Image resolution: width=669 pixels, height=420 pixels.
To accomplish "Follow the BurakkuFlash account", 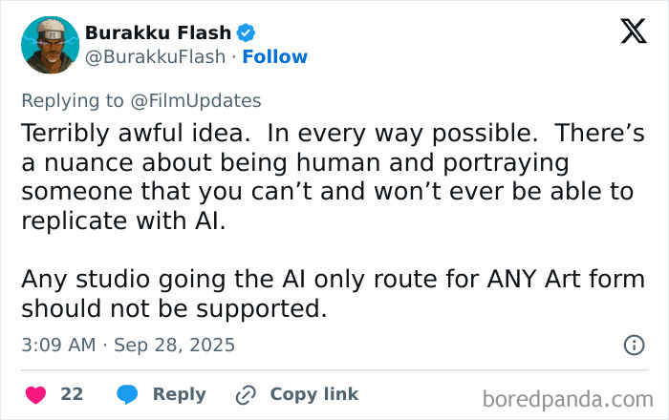I will [x=273, y=56].
